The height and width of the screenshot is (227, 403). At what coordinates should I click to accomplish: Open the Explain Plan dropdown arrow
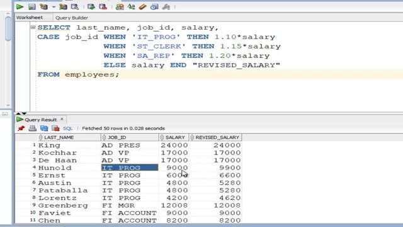[x=54, y=7]
